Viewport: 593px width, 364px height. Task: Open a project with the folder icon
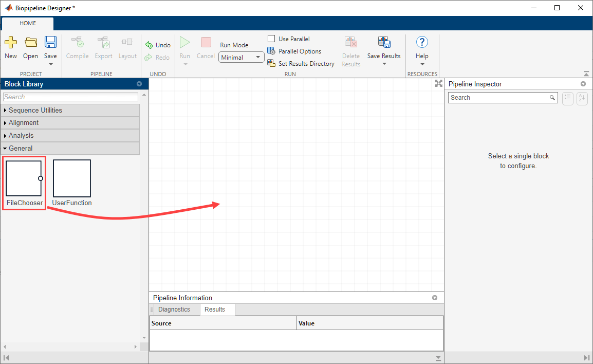[31, 42]
